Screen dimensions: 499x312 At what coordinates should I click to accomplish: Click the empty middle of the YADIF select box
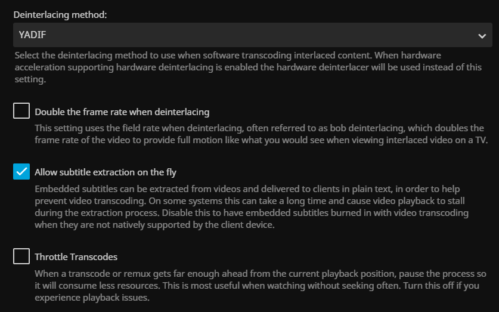249,36
